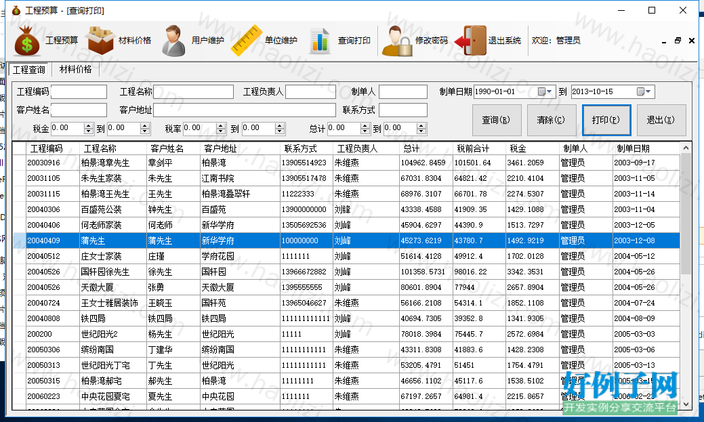Screen dimensions: 704x422
Task: Switch to 工程查询 tab
Action: pos(29,70)
